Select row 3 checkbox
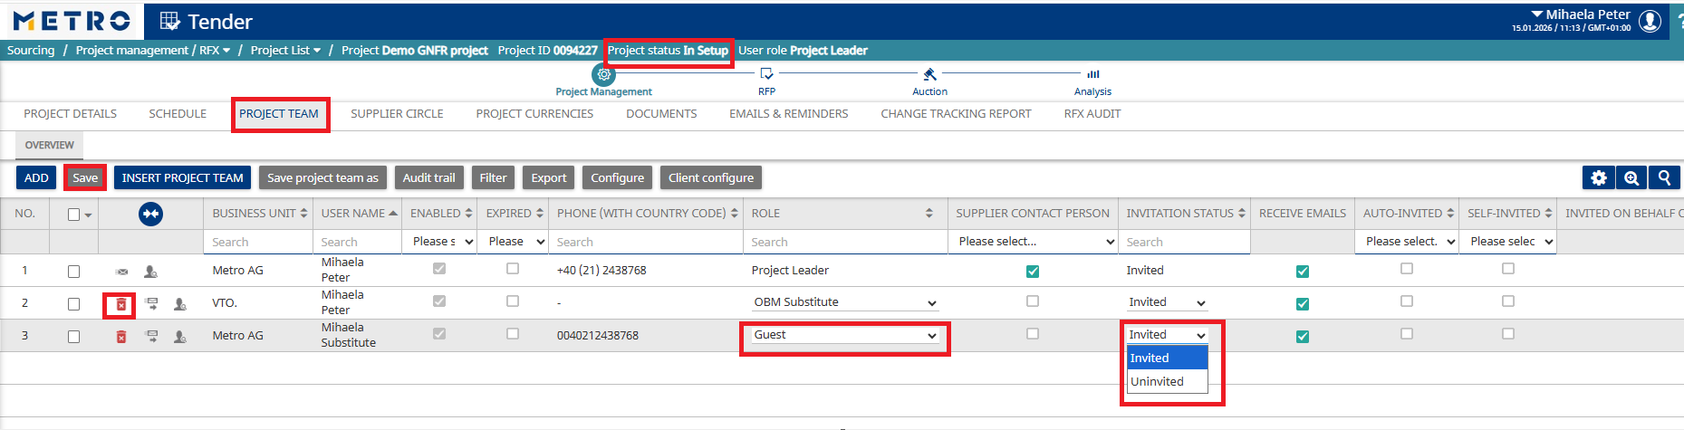This screenshot has height=430, width=1684. tap(73, 337)
